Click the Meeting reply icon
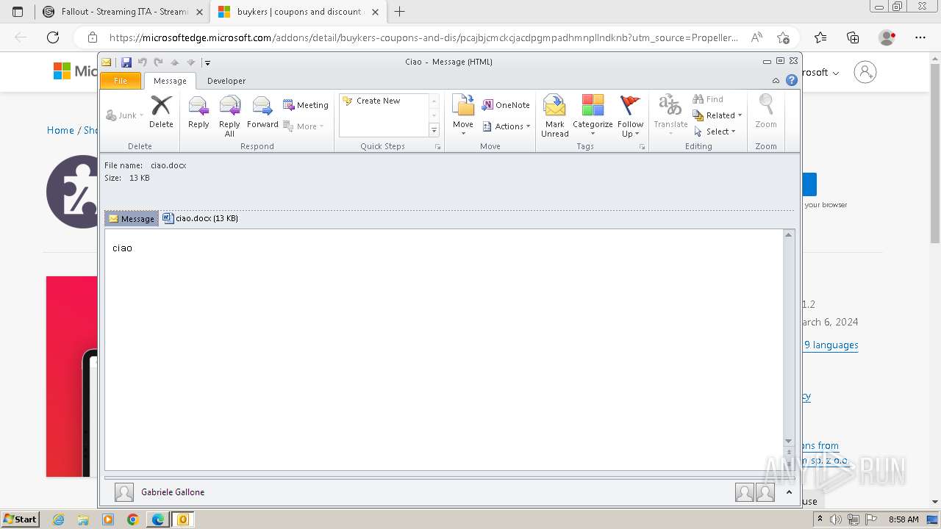The image size is (941, 529). coord(306,105)
